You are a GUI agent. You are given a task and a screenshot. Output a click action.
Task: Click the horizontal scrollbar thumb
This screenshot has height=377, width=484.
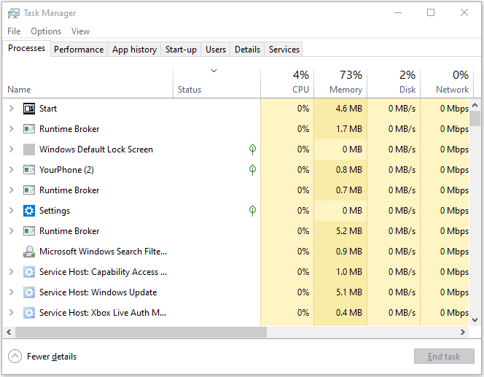tap(141, 333)
